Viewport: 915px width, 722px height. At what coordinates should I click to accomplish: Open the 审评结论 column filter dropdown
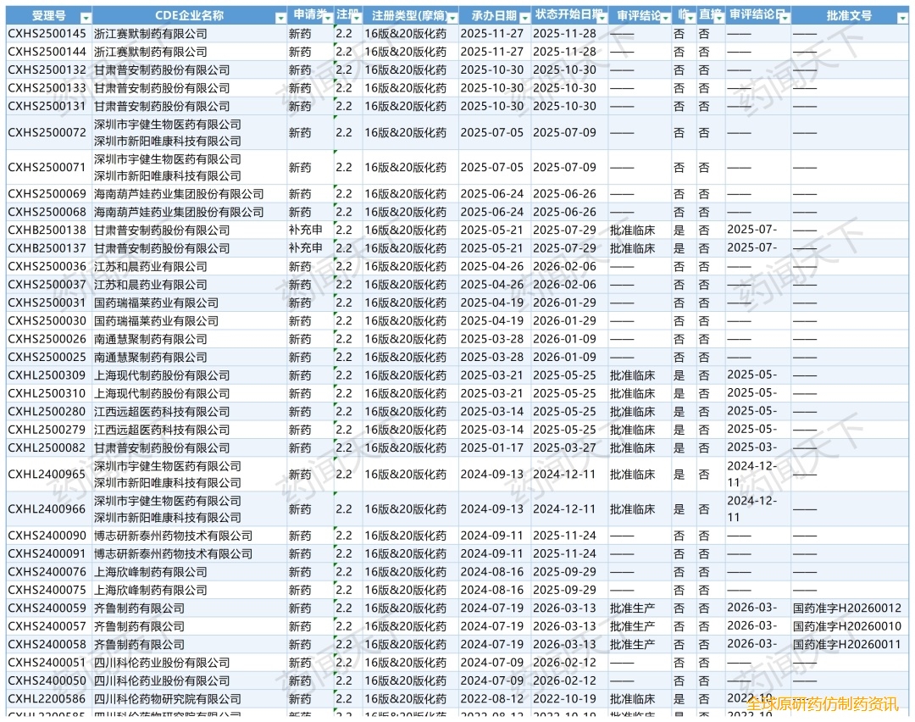pyautogui.click(x=665, y=18)
